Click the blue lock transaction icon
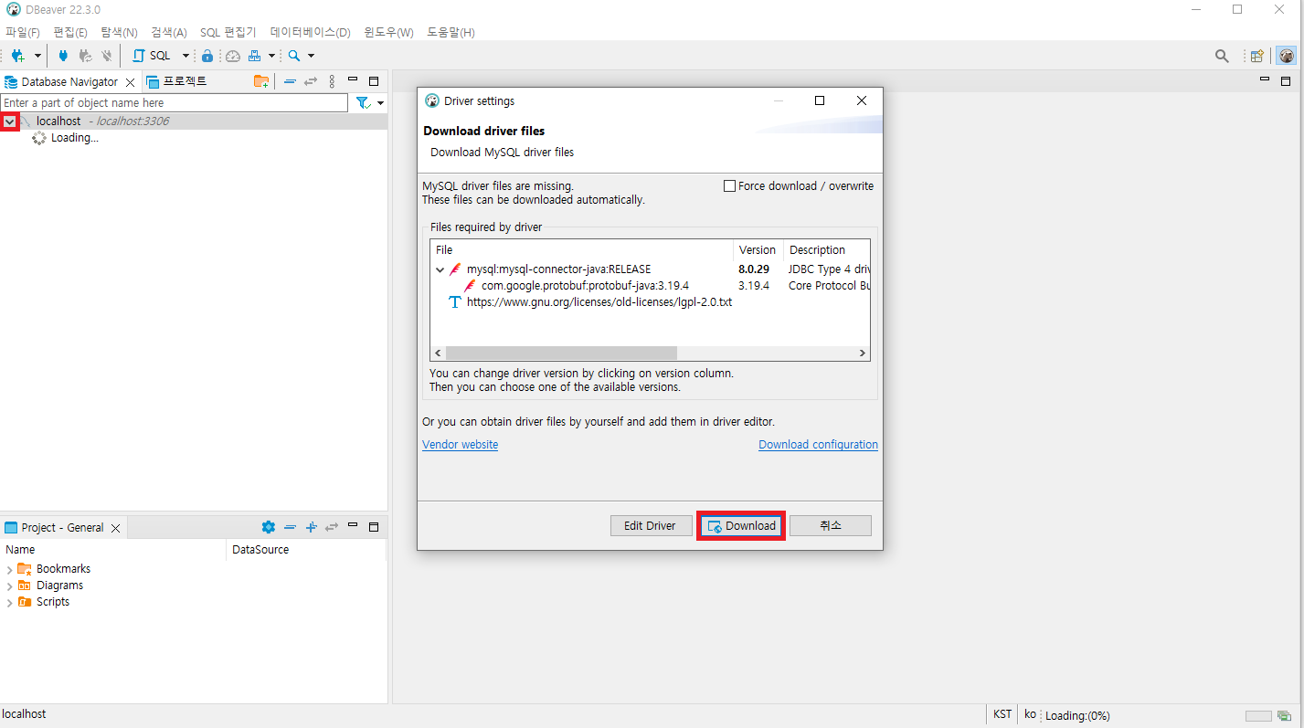1304x728 pixels. [207, 56]
